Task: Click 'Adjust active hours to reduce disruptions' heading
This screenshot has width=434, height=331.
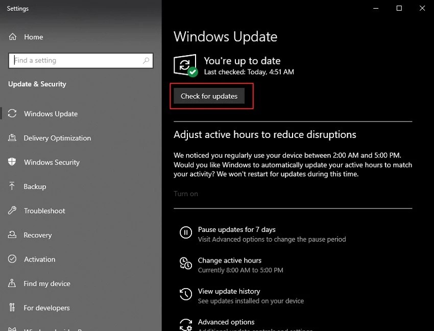Action: (x=265, y=135)
